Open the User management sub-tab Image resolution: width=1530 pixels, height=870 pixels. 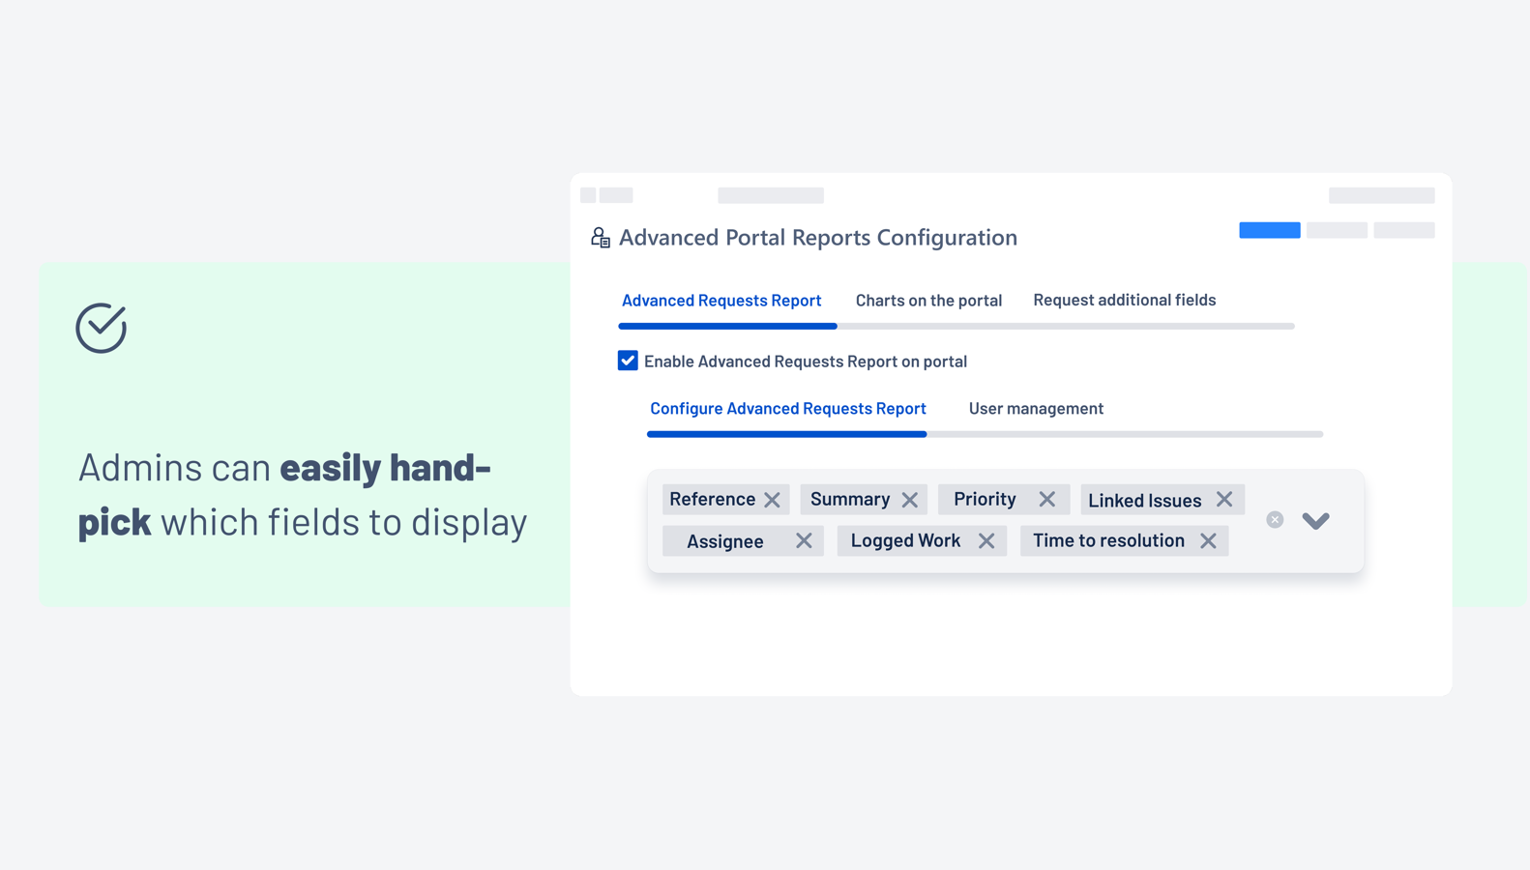tap(1036, 409)
